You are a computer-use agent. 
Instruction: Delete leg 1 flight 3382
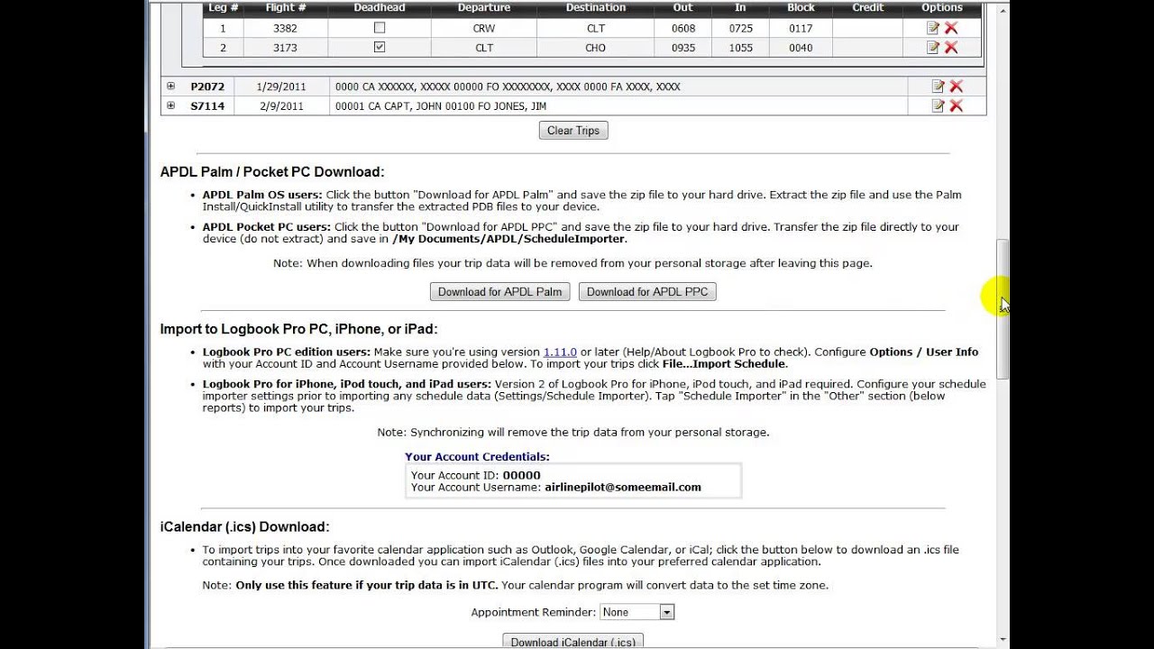[951, 28]
